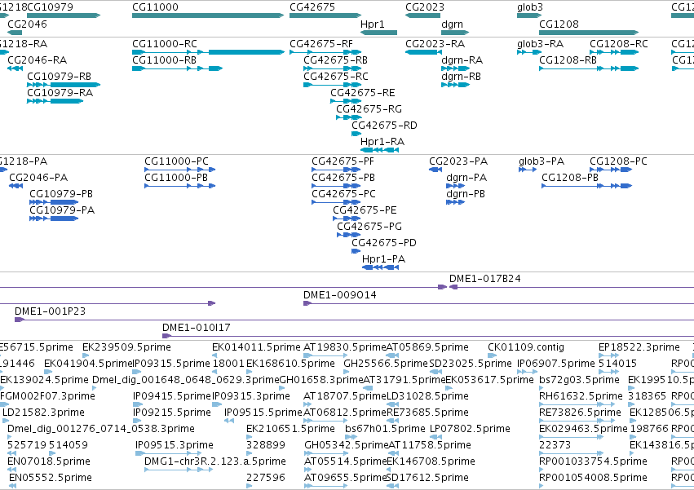Select transcript label CG10979-RA

[x=60, y=92]
